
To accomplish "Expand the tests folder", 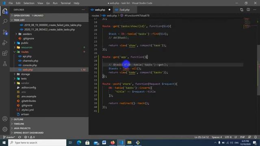I will (x=24, y=79).
